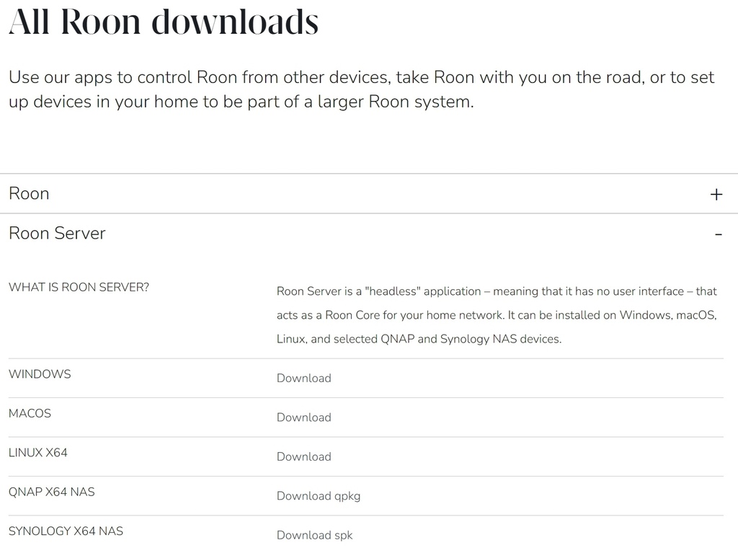
Task: Download Roon Server for Linux x64
Action: pyautogui.click(x=303, y=456)
